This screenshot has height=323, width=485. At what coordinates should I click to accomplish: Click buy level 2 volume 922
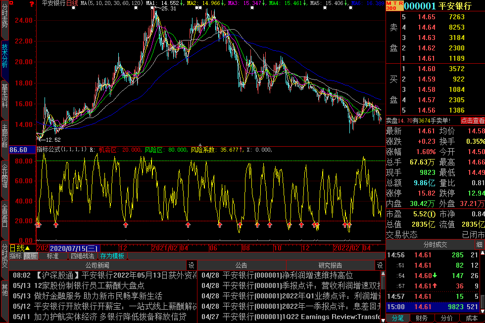(x=458, y=80)
